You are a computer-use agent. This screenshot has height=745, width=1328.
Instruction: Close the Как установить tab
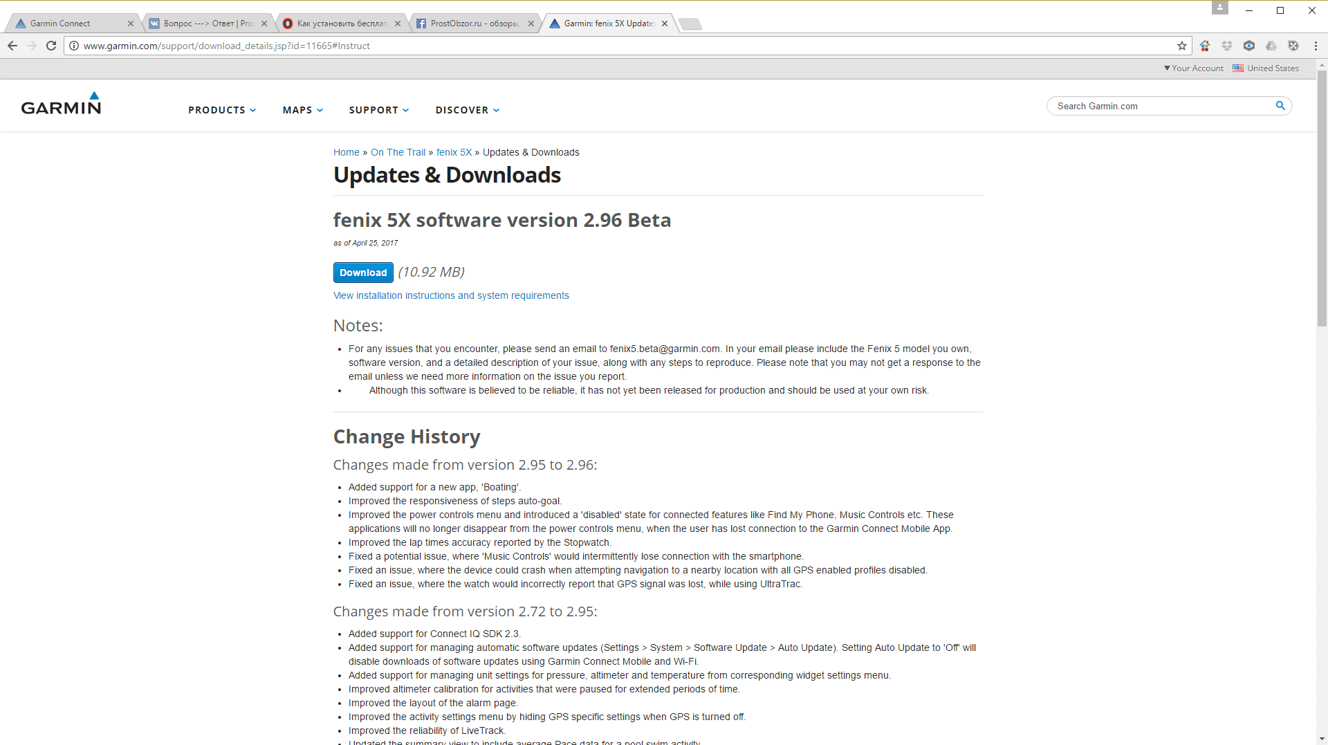pyautogui.click(x=398, y=24)
